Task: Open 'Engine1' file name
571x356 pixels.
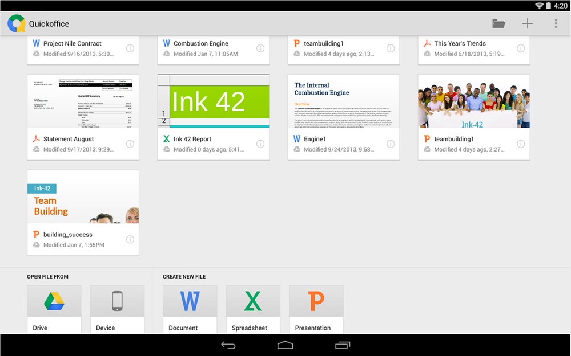Action: click(x=315, y=139)
